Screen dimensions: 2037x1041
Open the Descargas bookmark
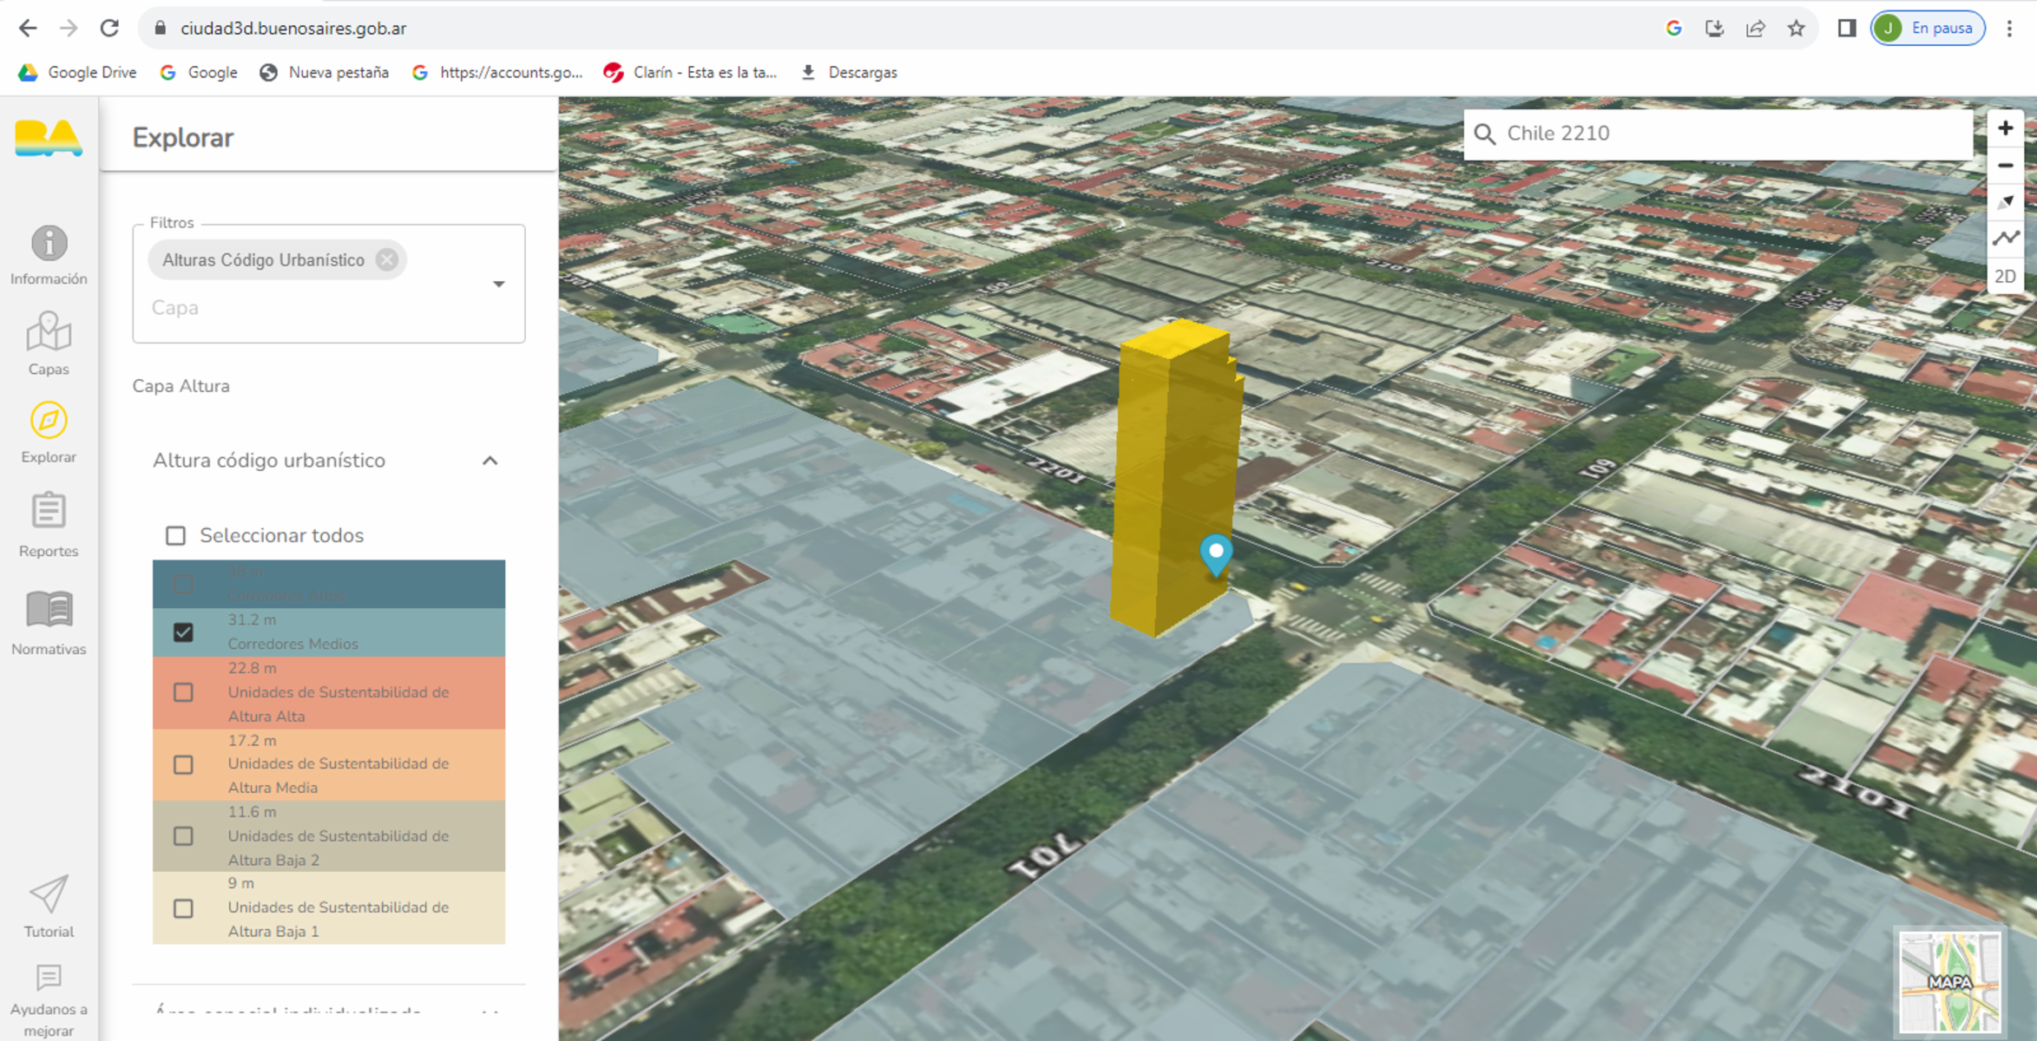(849, 73)
